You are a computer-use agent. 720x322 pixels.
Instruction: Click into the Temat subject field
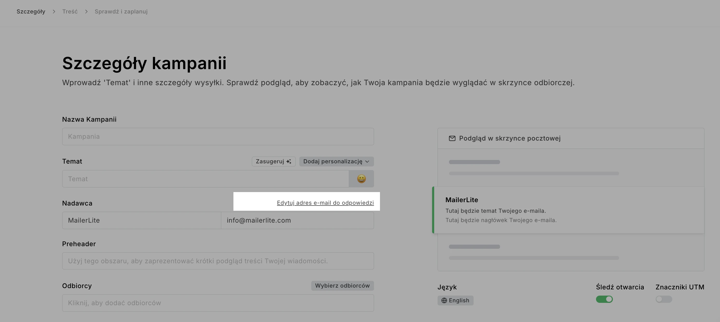point(205,179)
